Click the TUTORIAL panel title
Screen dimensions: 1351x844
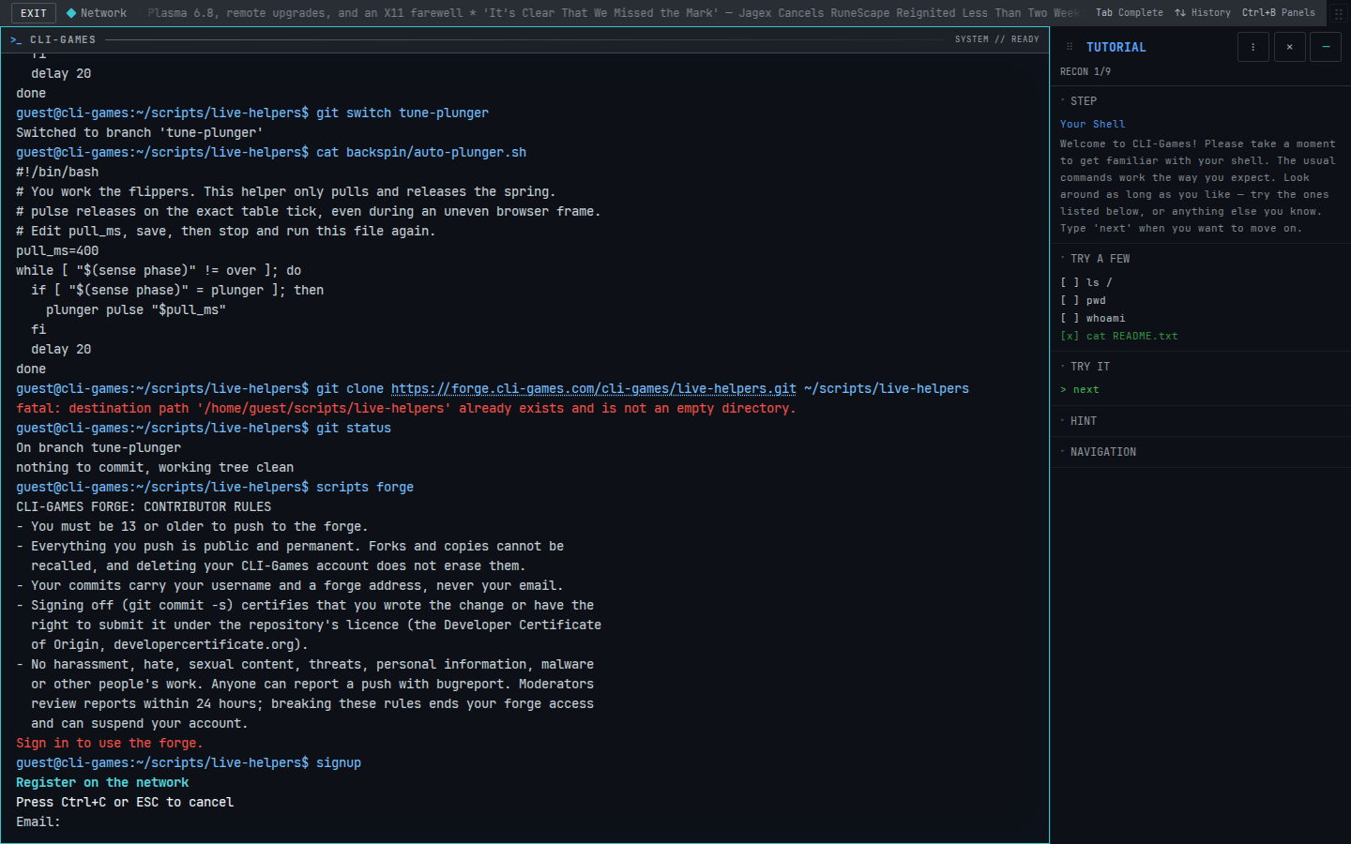click(1116, 47)
